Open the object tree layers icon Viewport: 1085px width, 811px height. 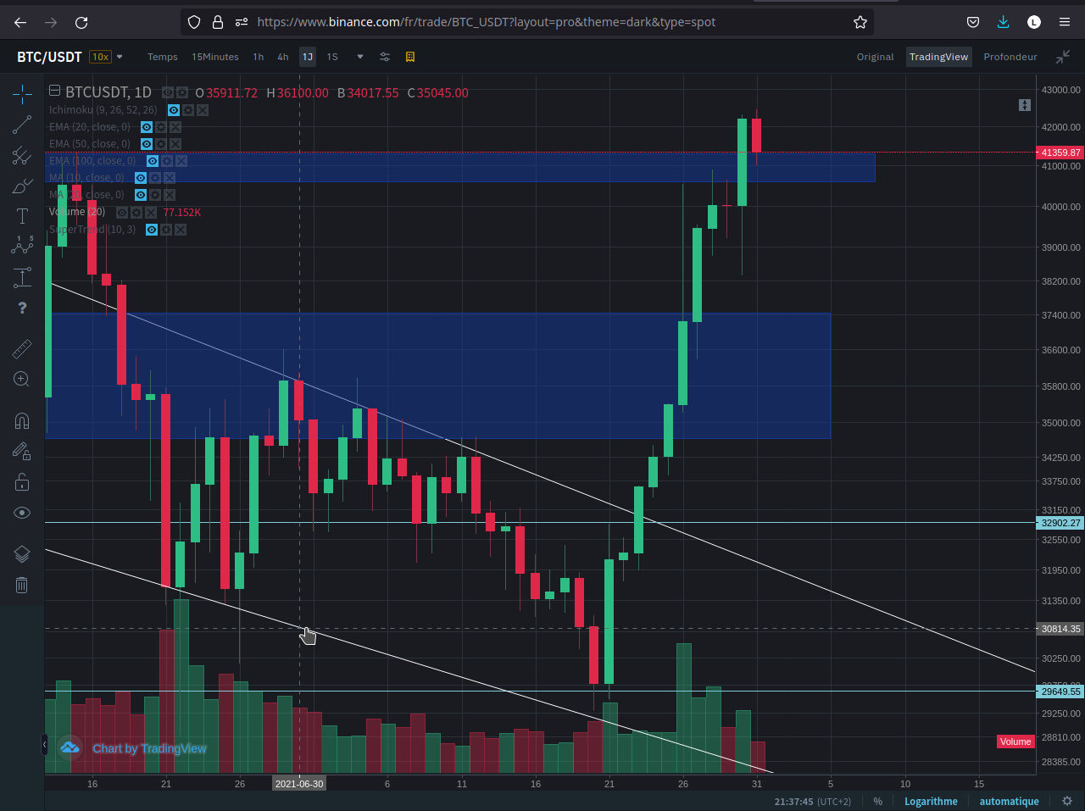(22, 554)
